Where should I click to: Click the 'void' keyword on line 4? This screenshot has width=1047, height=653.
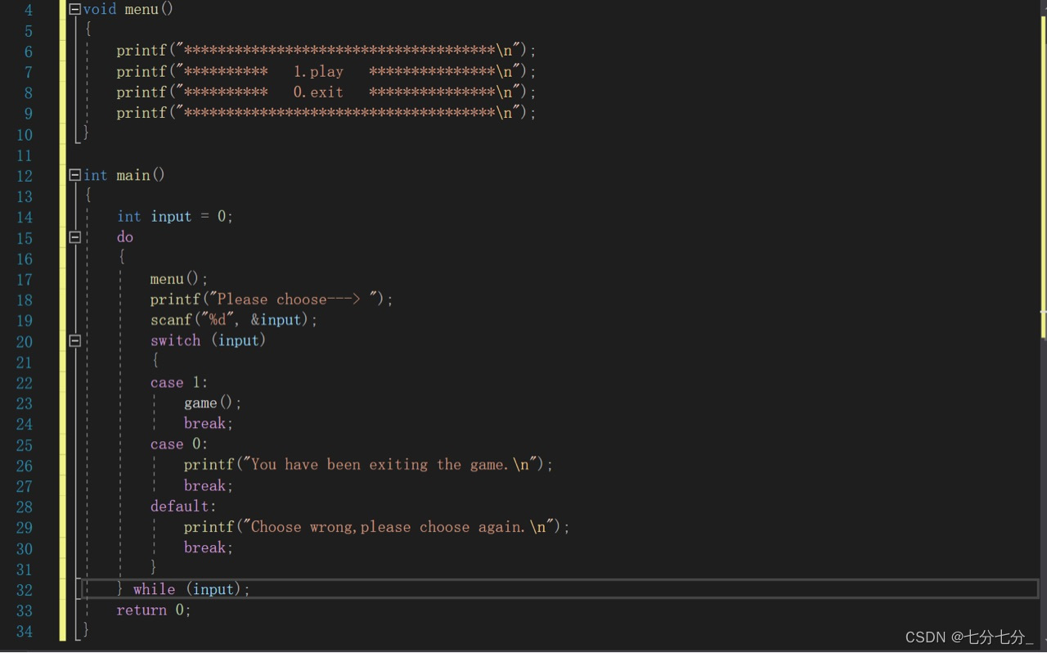tap(100, 10)
